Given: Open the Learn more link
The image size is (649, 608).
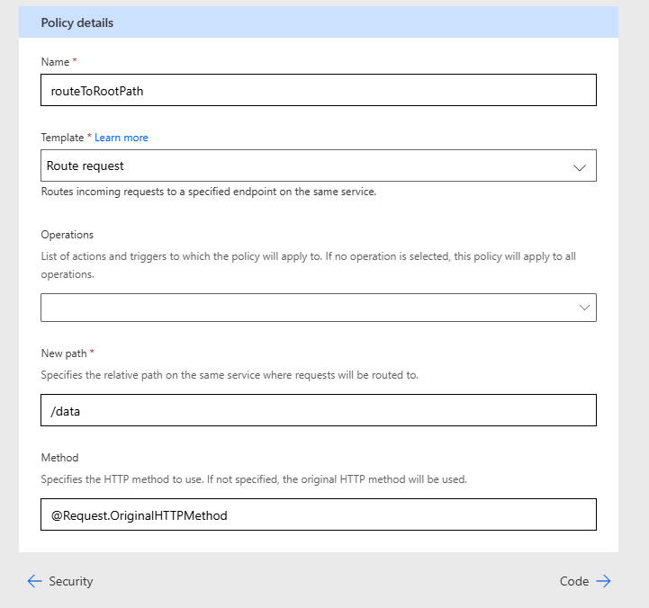Looking at the screenshot, I should click(122, 138).
